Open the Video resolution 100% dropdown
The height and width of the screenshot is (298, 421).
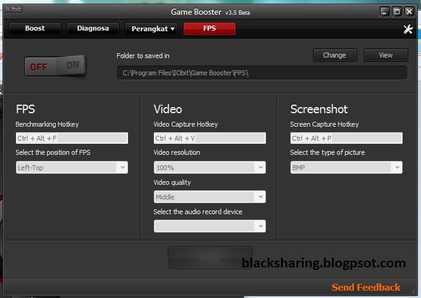coord(210,168)
